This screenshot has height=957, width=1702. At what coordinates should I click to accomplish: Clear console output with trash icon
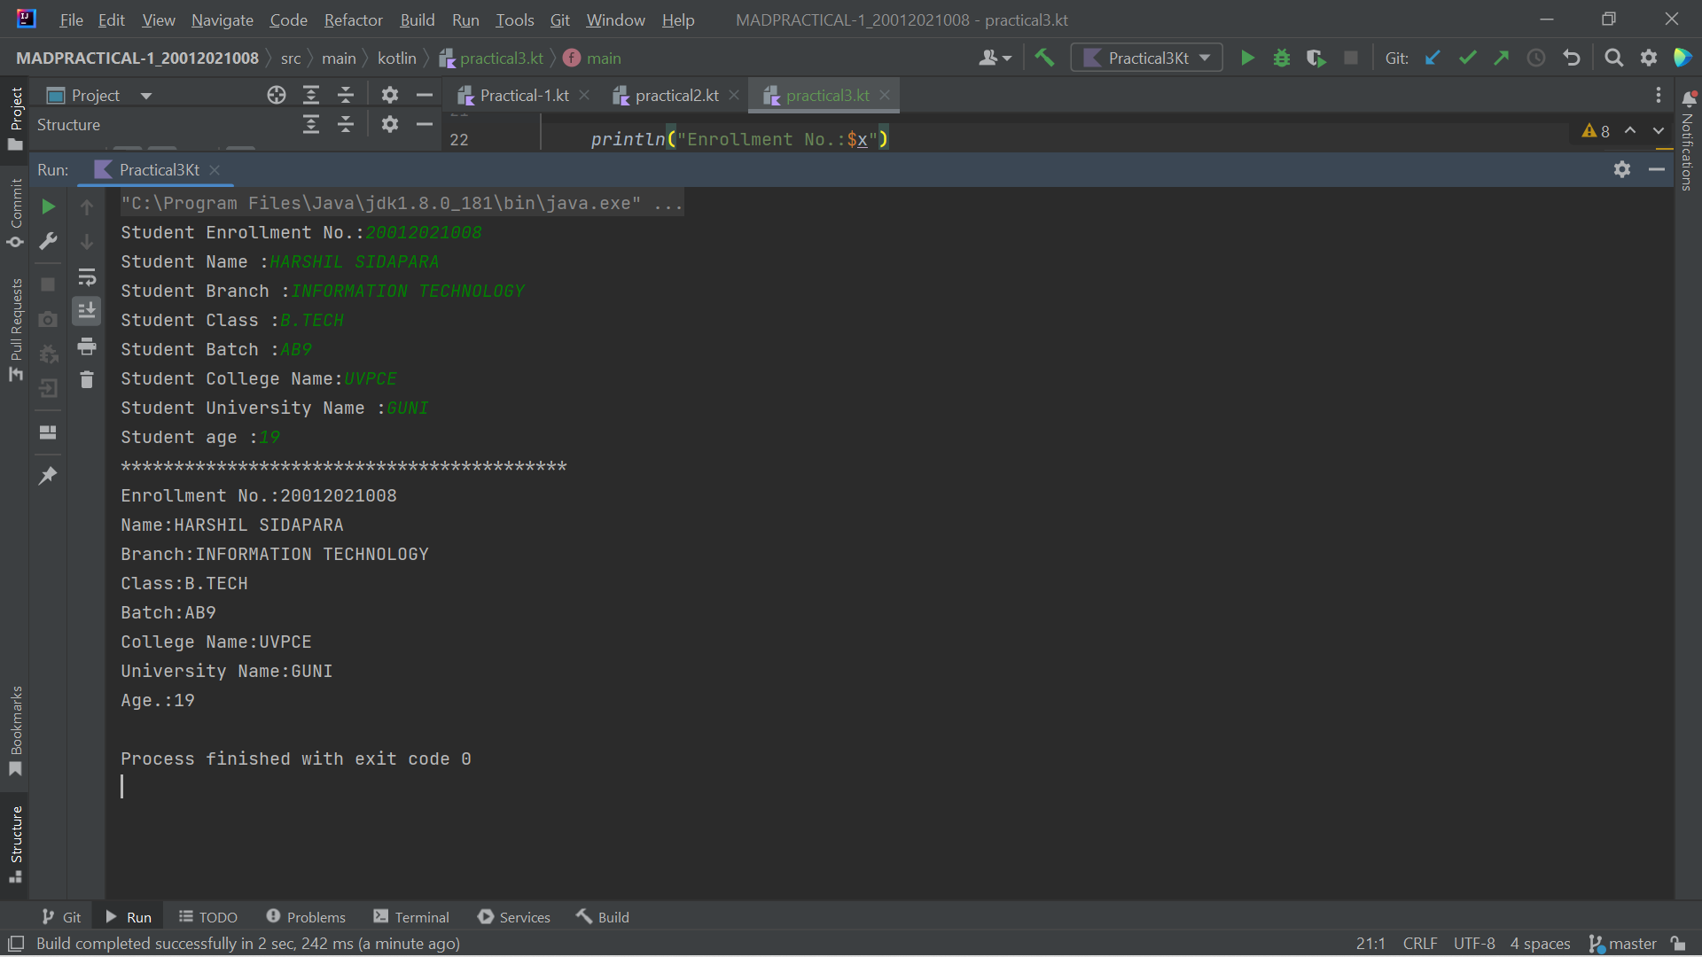click(87, 380)
